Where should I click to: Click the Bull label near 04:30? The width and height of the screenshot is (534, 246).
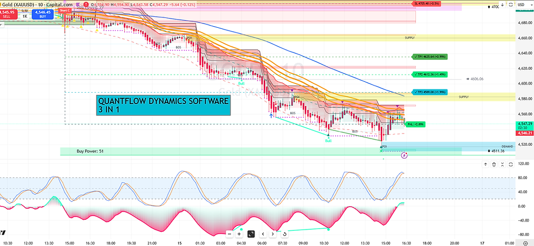(x=241, y=83)
